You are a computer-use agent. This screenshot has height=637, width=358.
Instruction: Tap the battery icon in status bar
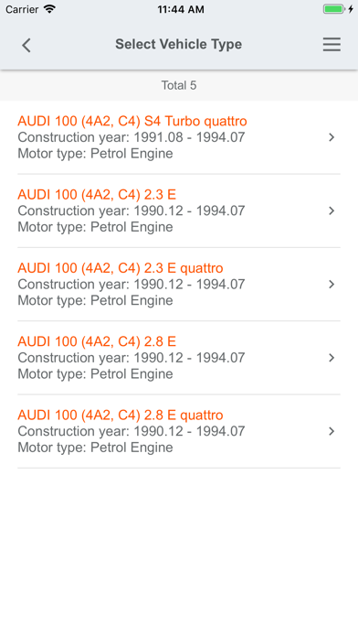coord(333,9)
